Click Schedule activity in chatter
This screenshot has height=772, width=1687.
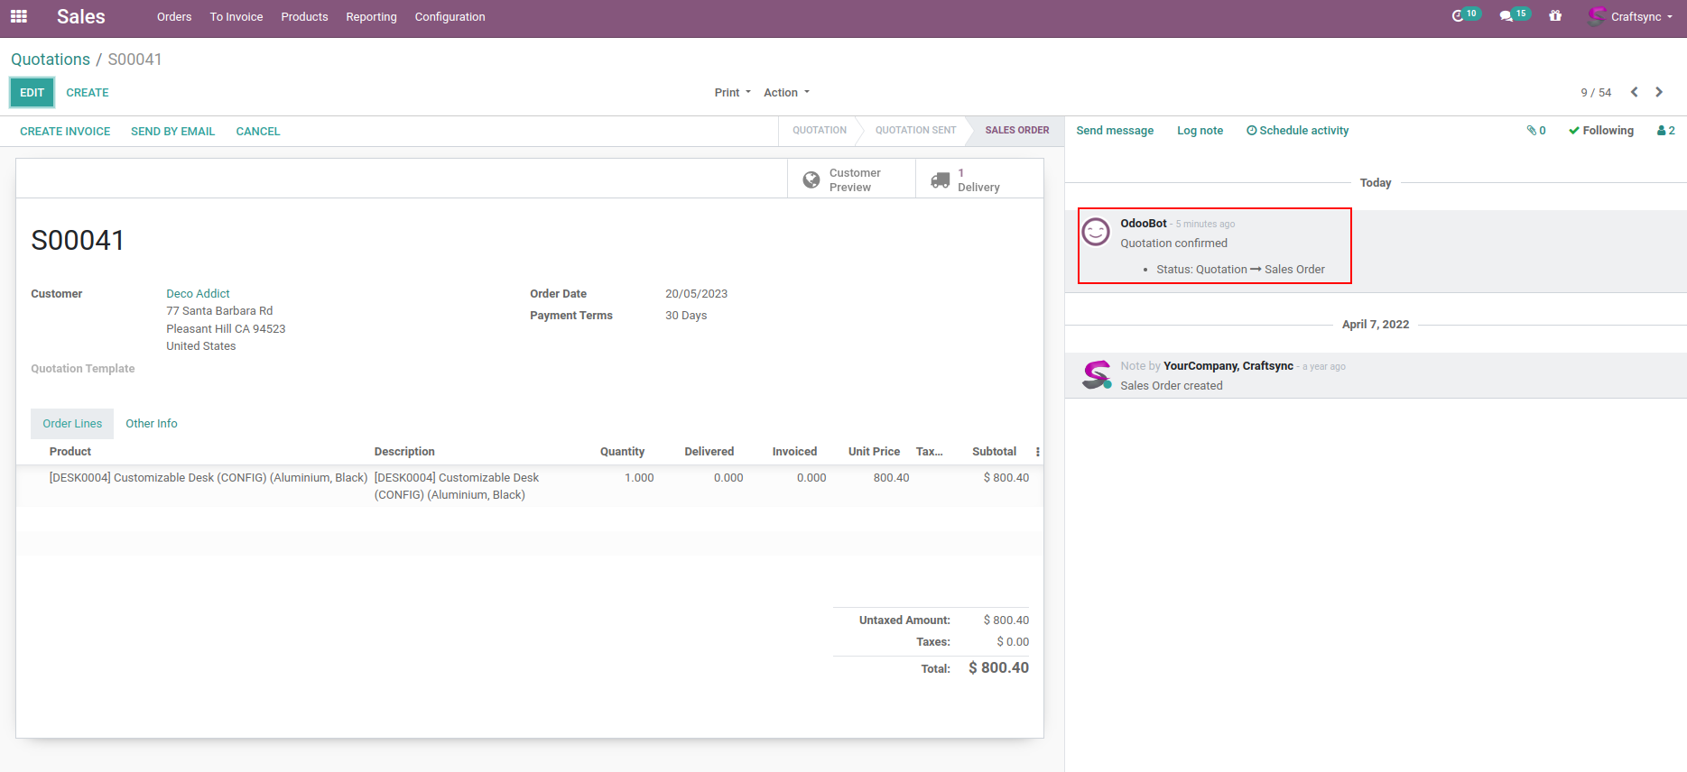click(x=1297, y=131)
